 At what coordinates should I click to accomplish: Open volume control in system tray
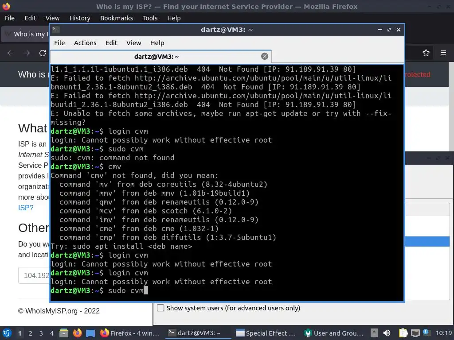[387, 333]
